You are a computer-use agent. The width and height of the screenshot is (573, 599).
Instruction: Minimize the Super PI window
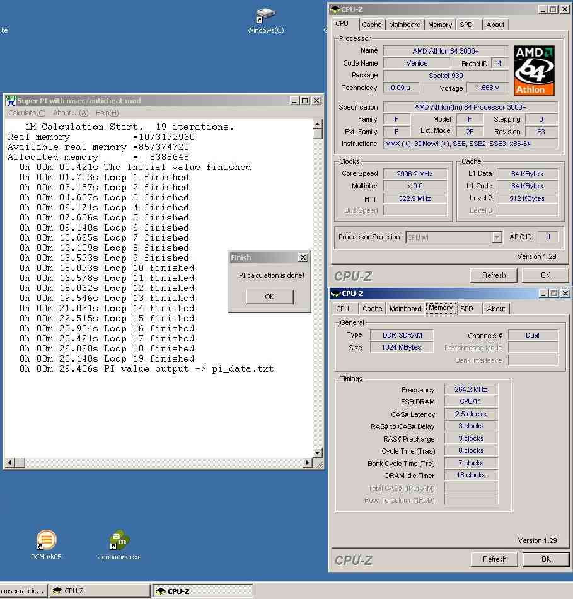(294, 101)
